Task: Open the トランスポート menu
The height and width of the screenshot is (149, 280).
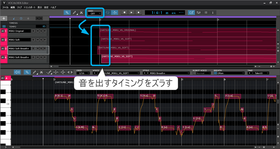Action: click(x=30, y=7)
